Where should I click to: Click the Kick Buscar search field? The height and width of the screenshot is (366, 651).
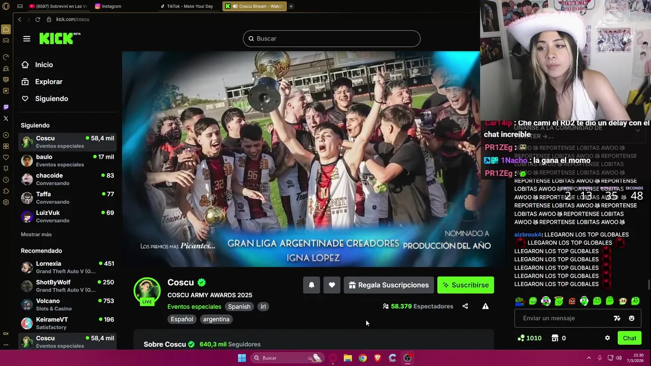[332, 39]
